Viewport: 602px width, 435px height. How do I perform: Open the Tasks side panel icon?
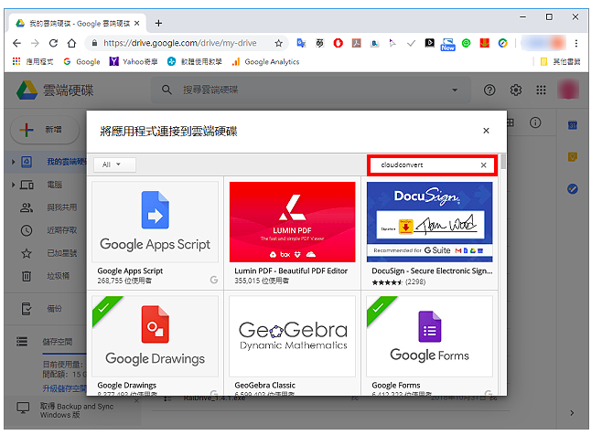(x=573, y=189)
